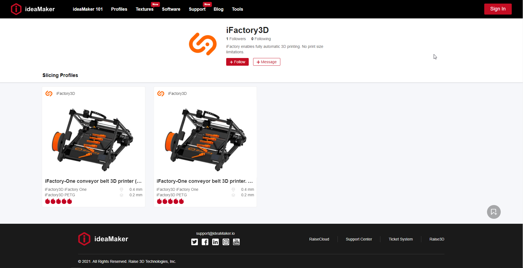This screenshot has height=268, width=523.
Task: Click the iFactory3D profile name heading
Action: tap(247, 30)
